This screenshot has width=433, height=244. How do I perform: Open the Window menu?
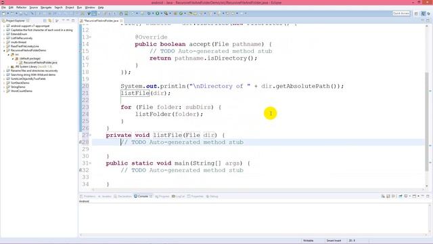point(90,7)
